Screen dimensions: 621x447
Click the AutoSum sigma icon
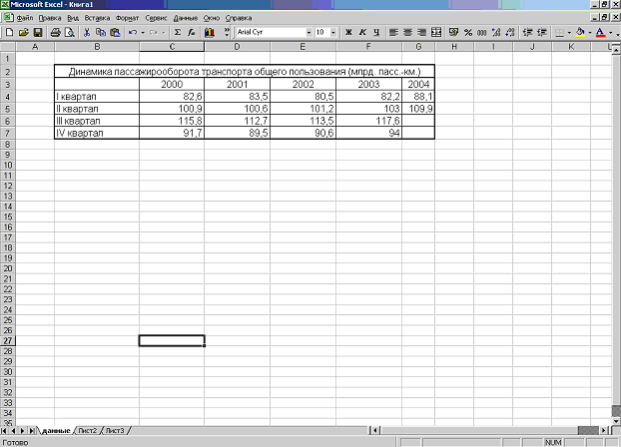coord(177,33)
